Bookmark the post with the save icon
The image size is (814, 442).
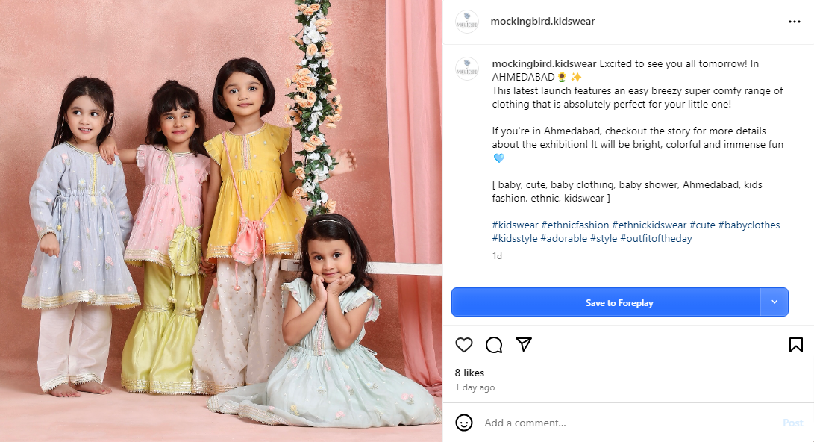[795, 345]
